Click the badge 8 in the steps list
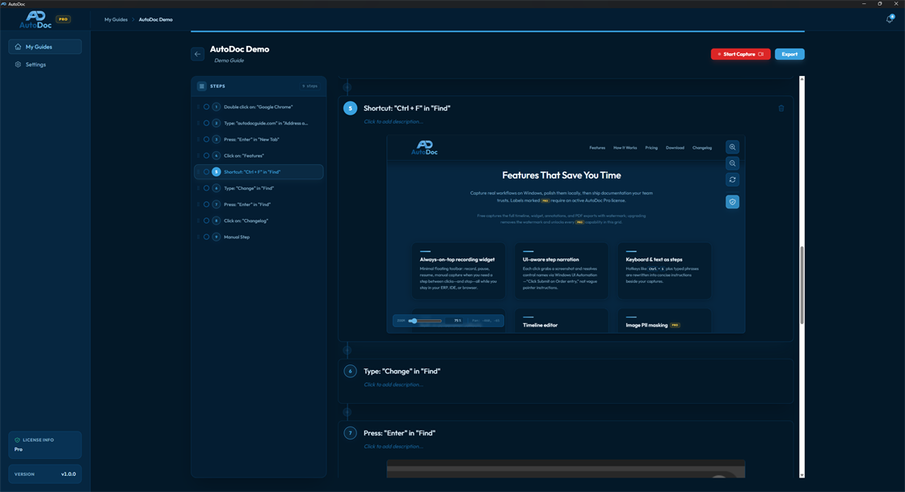 click(x=216, y=221)
